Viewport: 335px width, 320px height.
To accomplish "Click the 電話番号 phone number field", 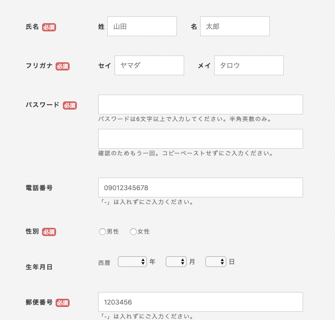I will point(201,188).
